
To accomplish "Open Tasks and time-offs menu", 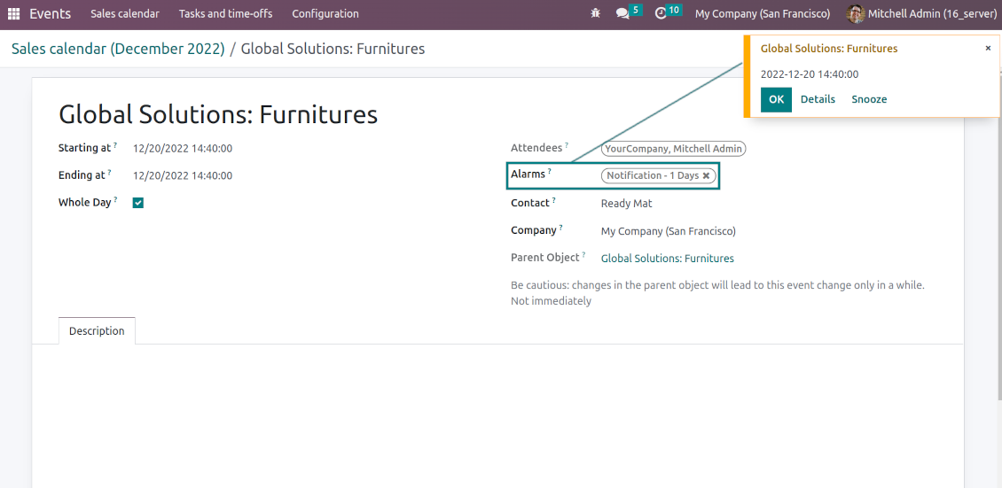I will coord(225,14).
